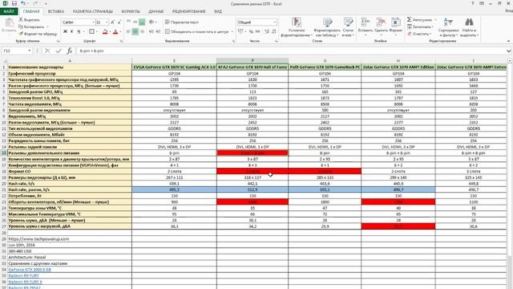The width and height of the screenshot is (513, 289).
Task: Click Merge and Center (Объединить и поместить в центре)
Action: pos(196,32)
